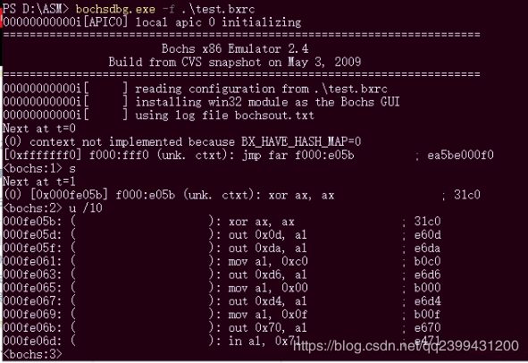Click the 'u /10' command text
Viewport: 528px width, 363px height.
click(x=86, y=208)
